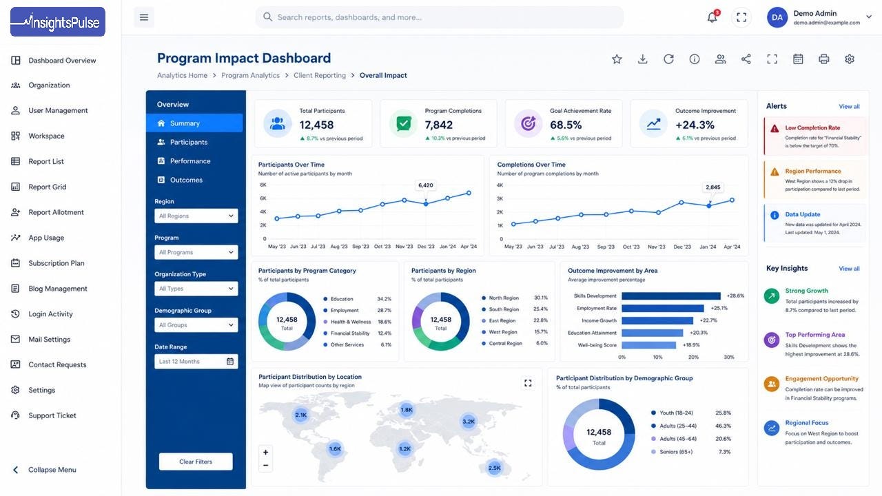Image resolution: width=882 pixels, height=496 pixels.
Task: Open the dashboard info icon
Action: (695, 59)
